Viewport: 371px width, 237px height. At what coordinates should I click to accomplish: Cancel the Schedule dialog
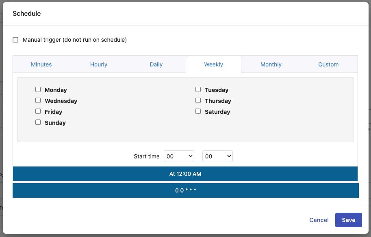[x=319, y=220]
